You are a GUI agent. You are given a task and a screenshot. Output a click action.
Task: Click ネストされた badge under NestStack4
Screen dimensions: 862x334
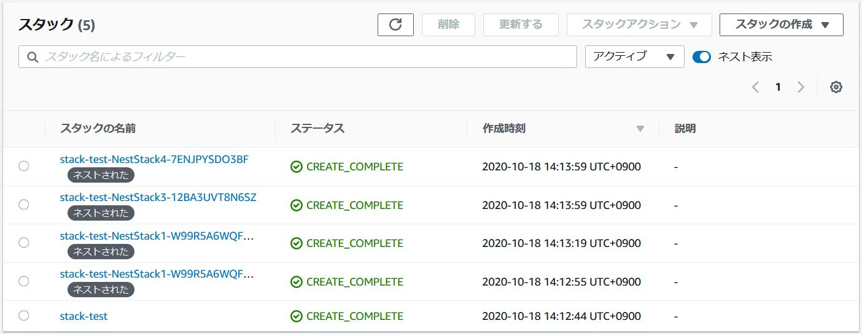point(101,175)
